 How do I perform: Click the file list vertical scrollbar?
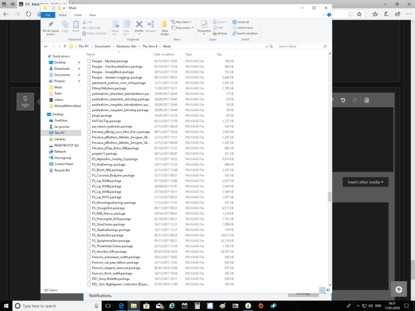pyautogui.click(x=330, y=197)
